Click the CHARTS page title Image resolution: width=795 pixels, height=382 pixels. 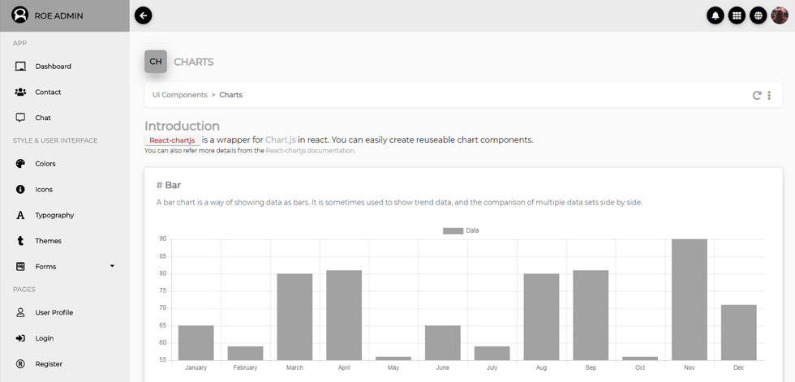194,62
